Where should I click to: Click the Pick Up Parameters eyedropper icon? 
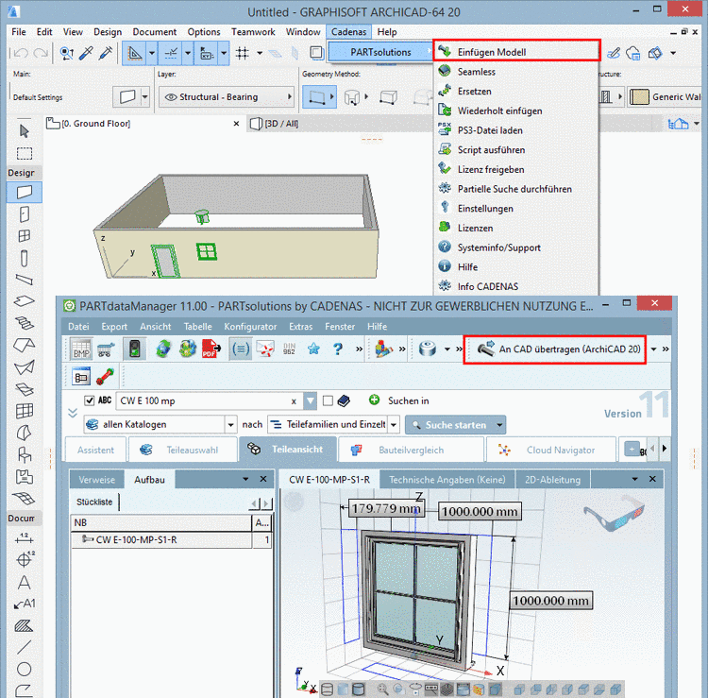click(x=86, y=53)
